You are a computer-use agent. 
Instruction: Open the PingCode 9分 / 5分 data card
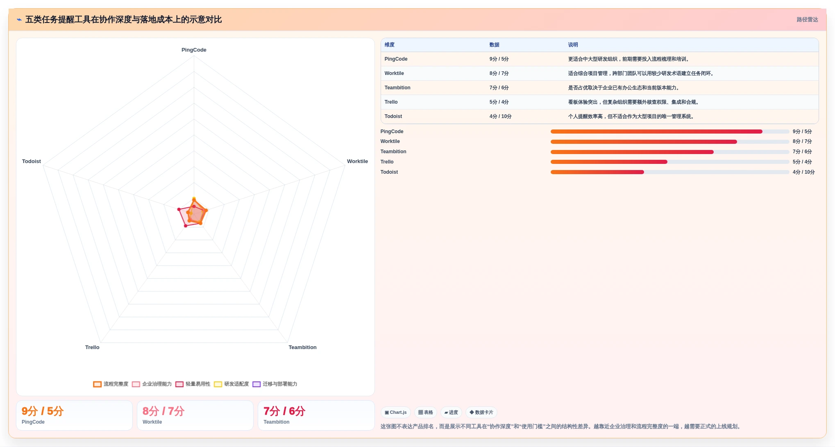74,415
